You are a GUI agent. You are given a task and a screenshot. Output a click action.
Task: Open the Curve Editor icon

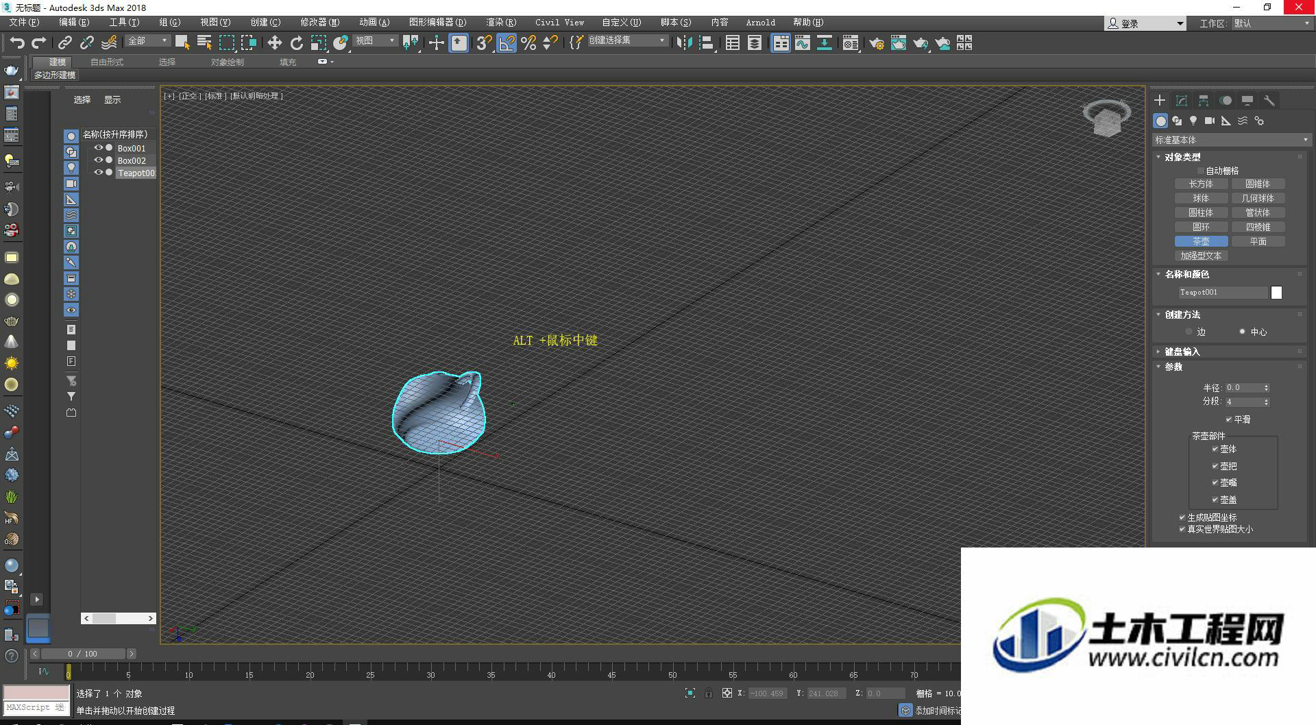tap(803, 43)
